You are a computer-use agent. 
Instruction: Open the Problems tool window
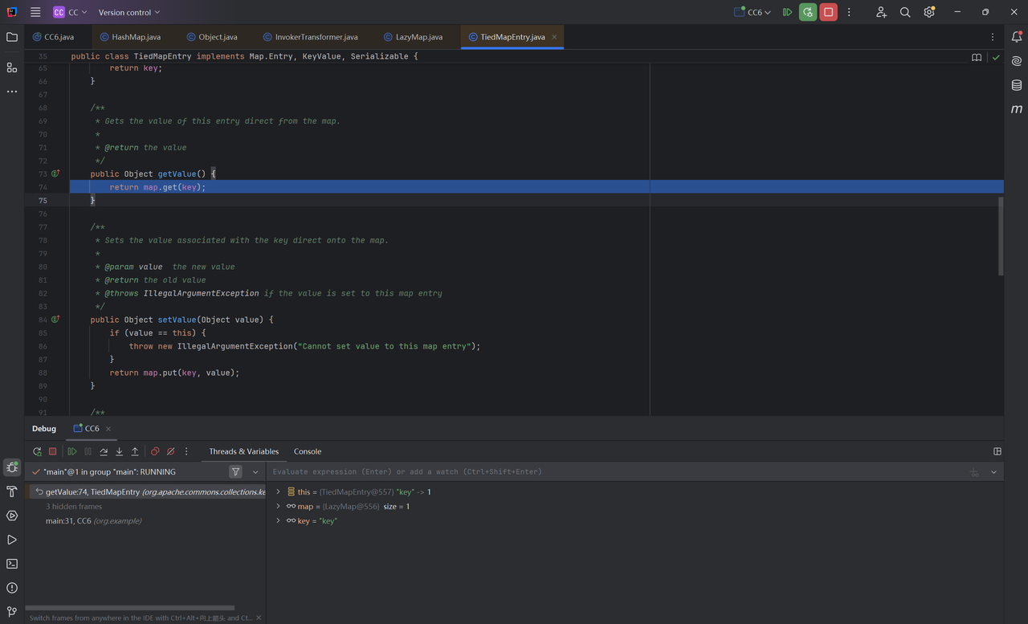point(12,588)
